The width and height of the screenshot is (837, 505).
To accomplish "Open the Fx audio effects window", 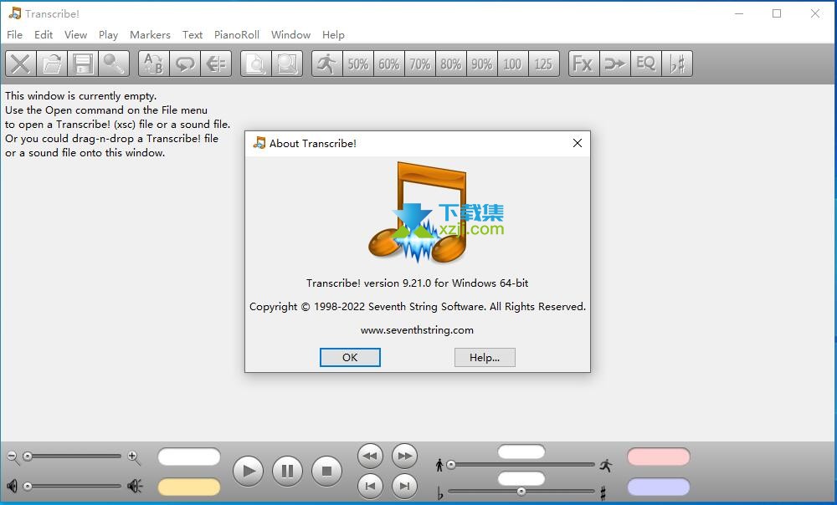I will tap(583, 64).
